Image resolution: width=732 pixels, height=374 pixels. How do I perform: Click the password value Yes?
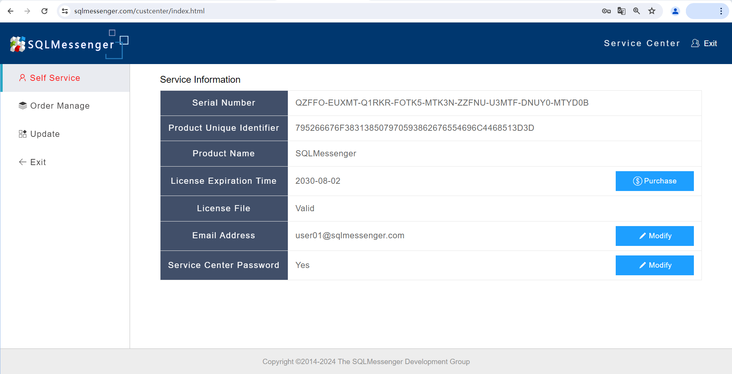302,265
